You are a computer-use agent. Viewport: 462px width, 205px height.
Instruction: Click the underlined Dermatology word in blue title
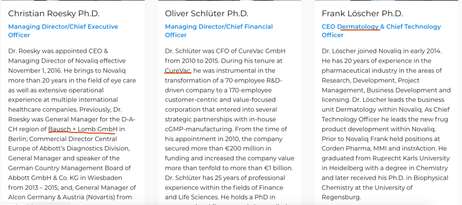[x=358, y=27]
